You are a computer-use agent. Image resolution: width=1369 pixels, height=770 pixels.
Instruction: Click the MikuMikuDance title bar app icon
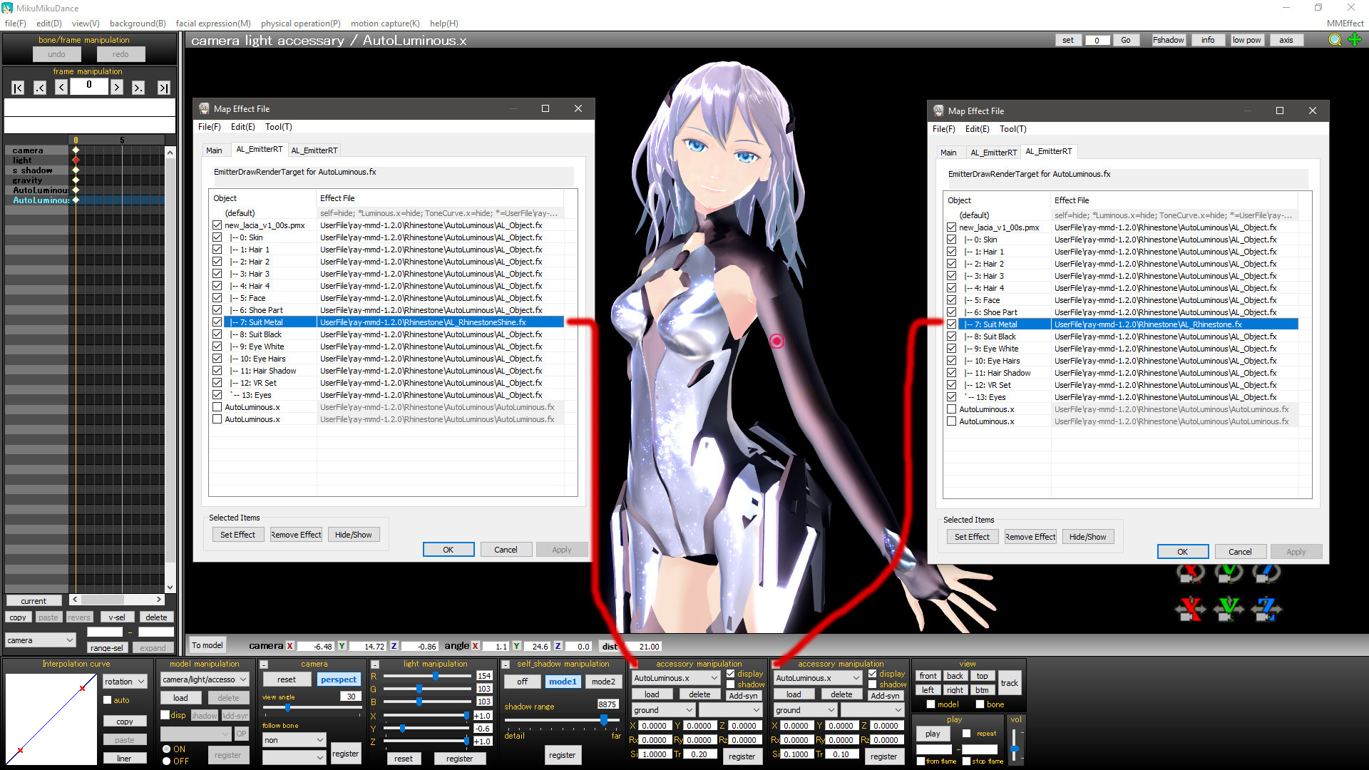[8, 8]
